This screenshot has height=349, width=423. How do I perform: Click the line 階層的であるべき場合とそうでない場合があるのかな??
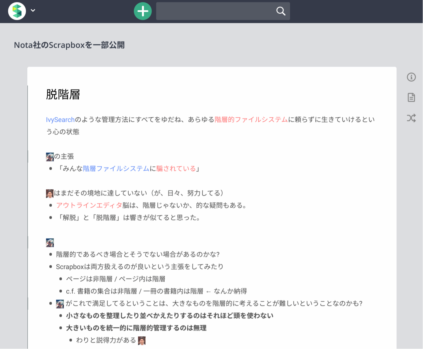click(138, 255)
